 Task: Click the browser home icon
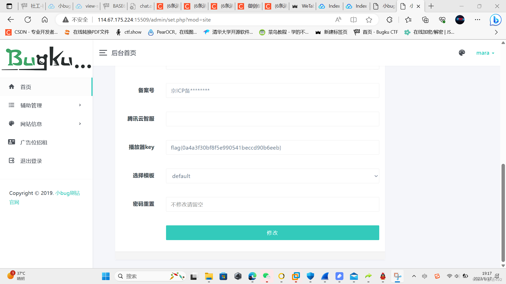45,20
